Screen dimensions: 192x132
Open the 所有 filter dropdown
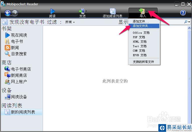(70, 22)
